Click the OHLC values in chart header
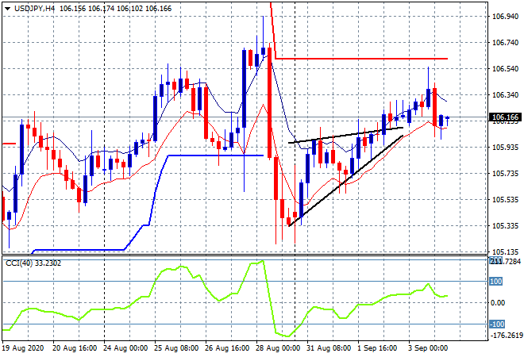Viewport: 524px width, 357px height. [116, 9]
